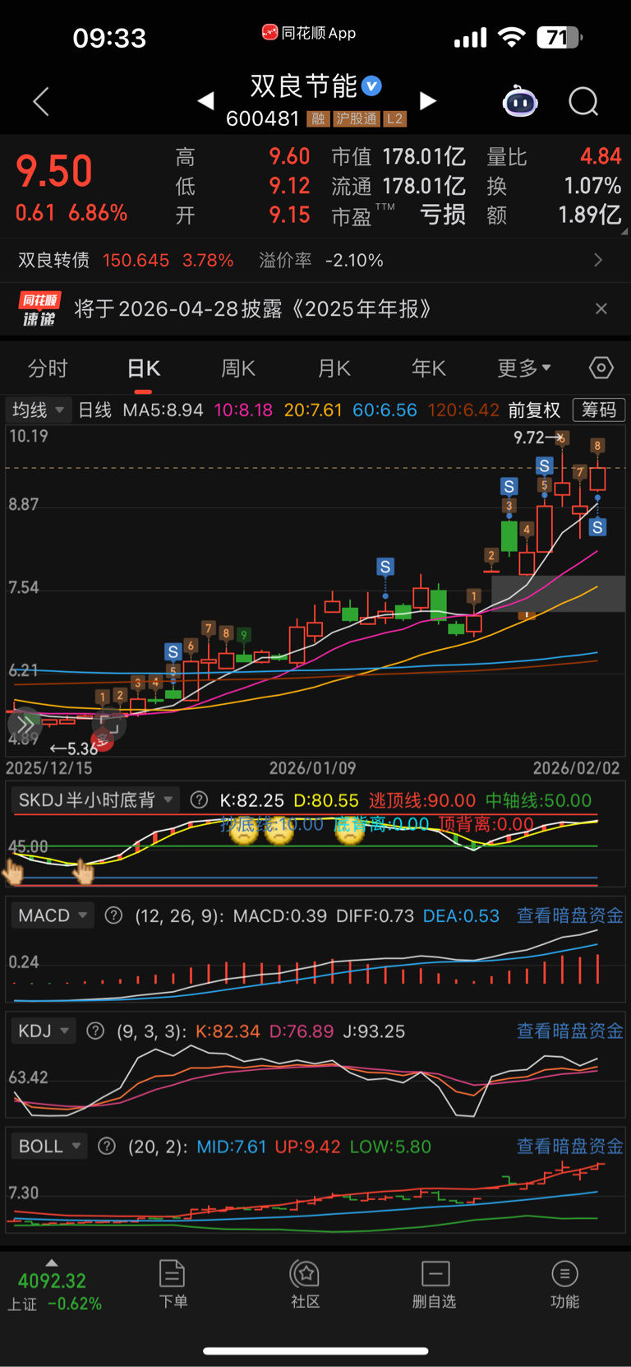Open the SKDJ半小时底背 indicator dropdown
The width and height of the screenshot is (631, 1367).
pyautogui.click(x=95, y=800)
